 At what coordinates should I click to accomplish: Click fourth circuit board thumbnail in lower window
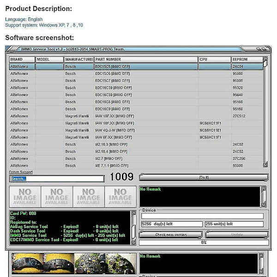(x=120, y=264)
